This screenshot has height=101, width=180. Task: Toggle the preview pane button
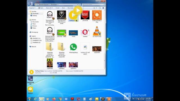[x=100, y=8]
